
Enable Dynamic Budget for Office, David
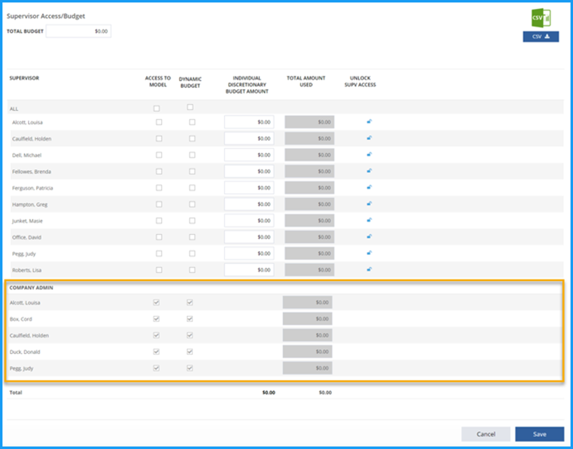[x=192, y=237]
